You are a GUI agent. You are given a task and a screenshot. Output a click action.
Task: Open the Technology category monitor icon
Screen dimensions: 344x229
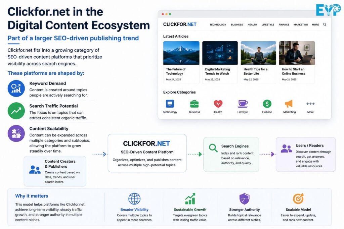(x=170, y=104)
